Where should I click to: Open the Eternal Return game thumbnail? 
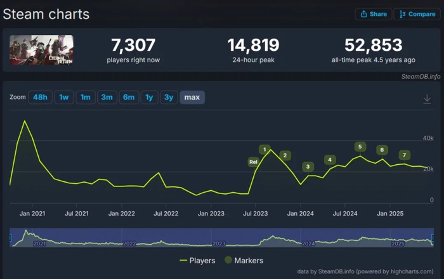click(x=42, y=50)
